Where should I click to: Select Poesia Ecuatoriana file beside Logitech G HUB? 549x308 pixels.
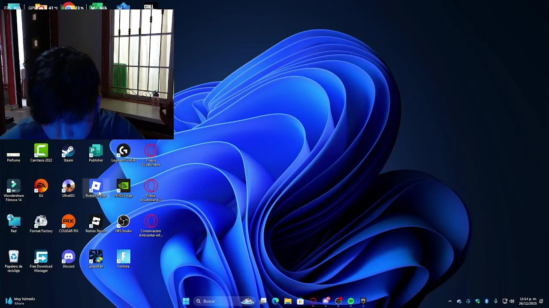(x=151, y=155)
